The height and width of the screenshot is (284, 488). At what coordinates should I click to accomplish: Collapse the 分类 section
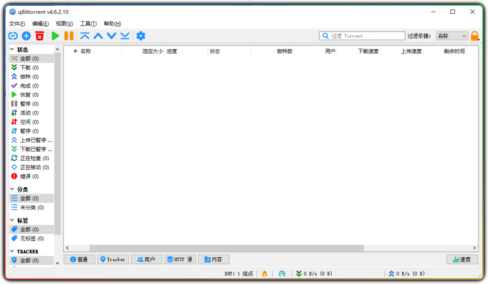(x=12, y=189)
